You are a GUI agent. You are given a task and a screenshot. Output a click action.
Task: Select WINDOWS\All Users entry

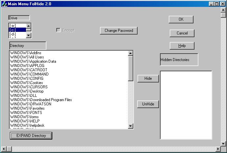tap(69, 57)
